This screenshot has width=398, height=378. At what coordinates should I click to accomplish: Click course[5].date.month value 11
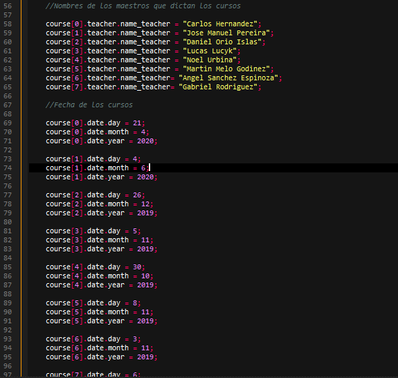click(145, 312)
